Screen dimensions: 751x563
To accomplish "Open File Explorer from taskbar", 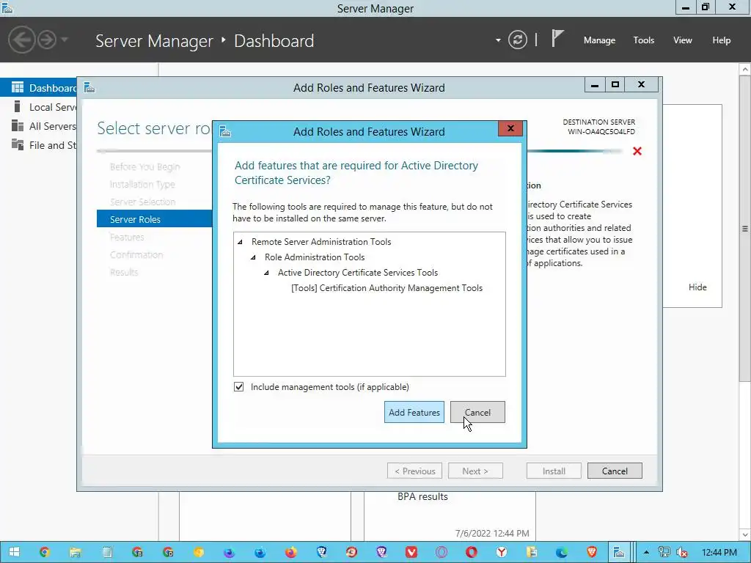I will [76, 552].
